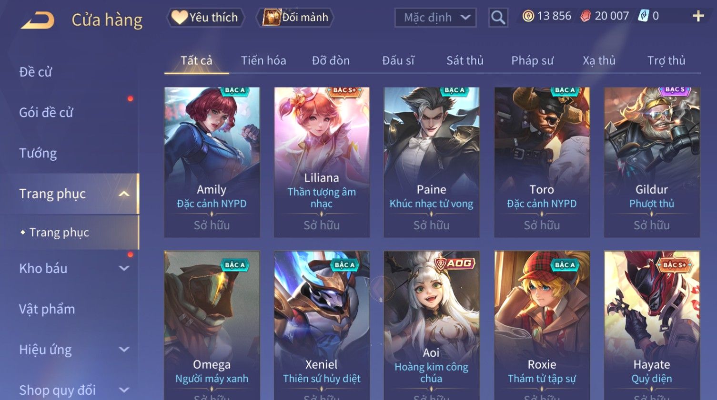
Task: Expand the Hiệu ứng sidebar section
Action: click(x=124, y=350)
